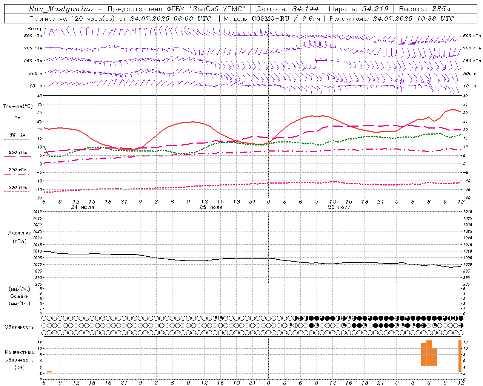
Task: Click the date label 24 июля
Action: pos(83,207)
